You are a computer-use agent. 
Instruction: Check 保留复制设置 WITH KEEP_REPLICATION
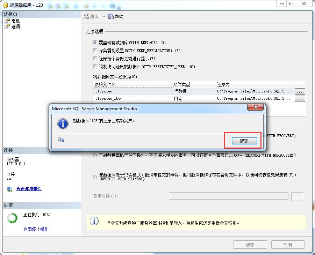point(95,51)
